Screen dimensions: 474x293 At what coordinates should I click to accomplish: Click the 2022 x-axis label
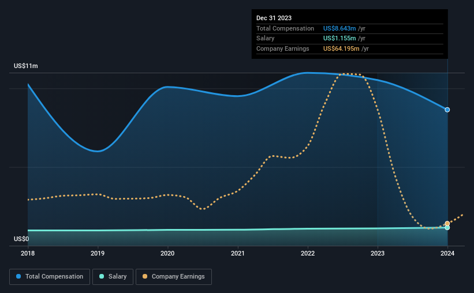click(x=308, y=253)
